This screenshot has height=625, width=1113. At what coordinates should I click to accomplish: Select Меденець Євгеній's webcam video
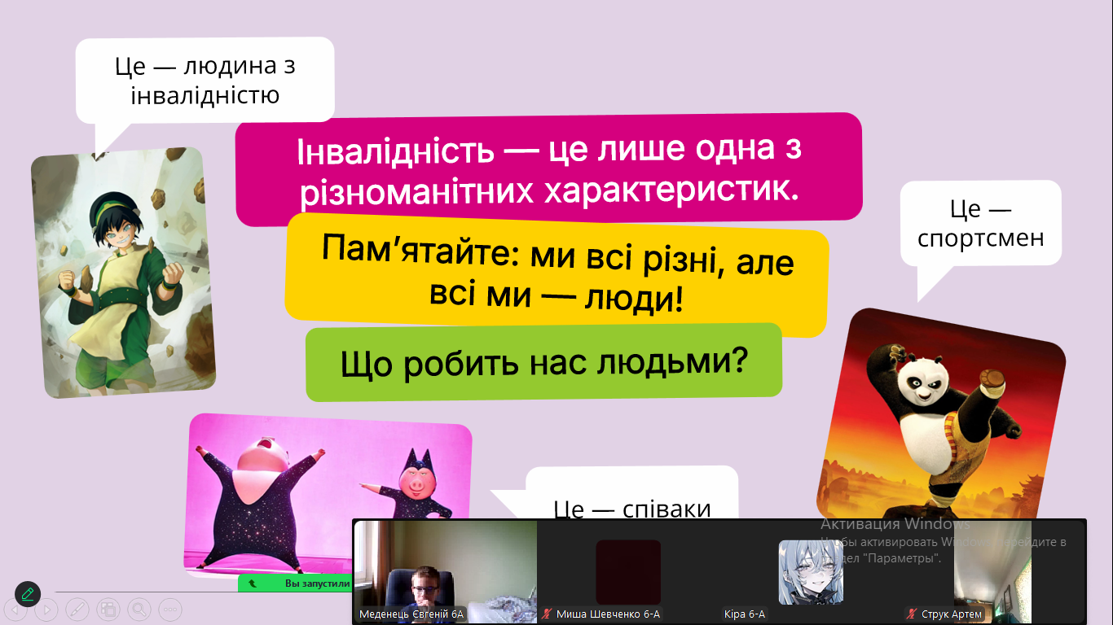[x=446, y=572]
